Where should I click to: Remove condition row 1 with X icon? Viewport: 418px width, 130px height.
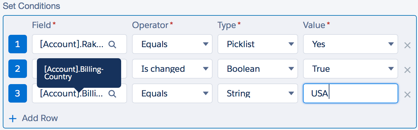(x=407, y=45)
